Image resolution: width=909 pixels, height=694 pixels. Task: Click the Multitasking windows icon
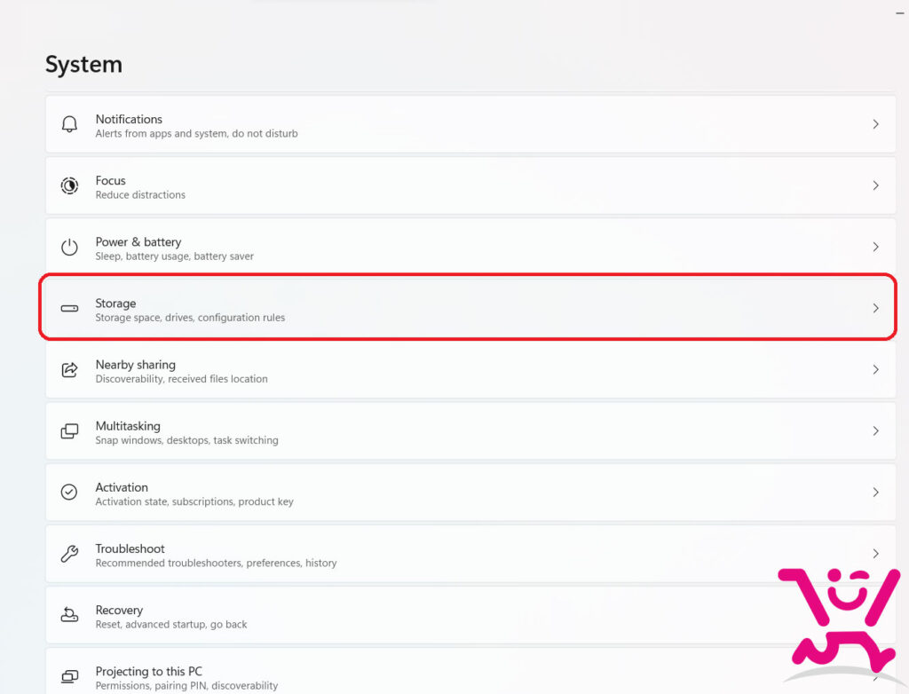[69, 431]
